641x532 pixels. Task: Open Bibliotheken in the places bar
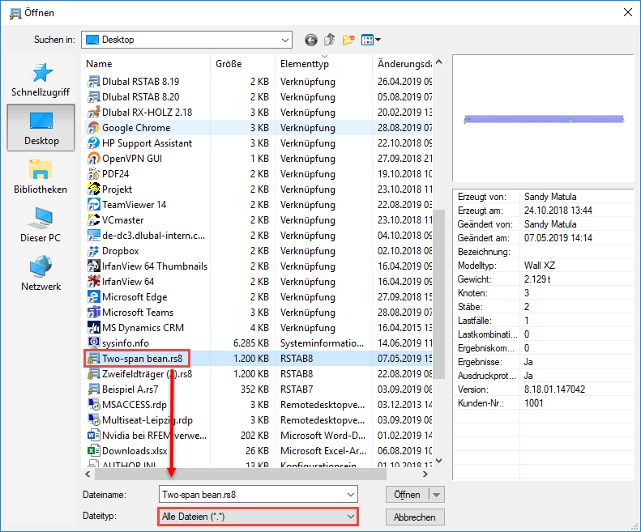41,177
